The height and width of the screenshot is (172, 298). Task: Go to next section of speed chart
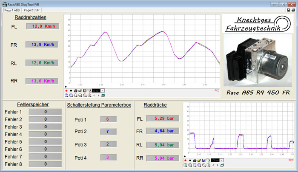(99, 96)
